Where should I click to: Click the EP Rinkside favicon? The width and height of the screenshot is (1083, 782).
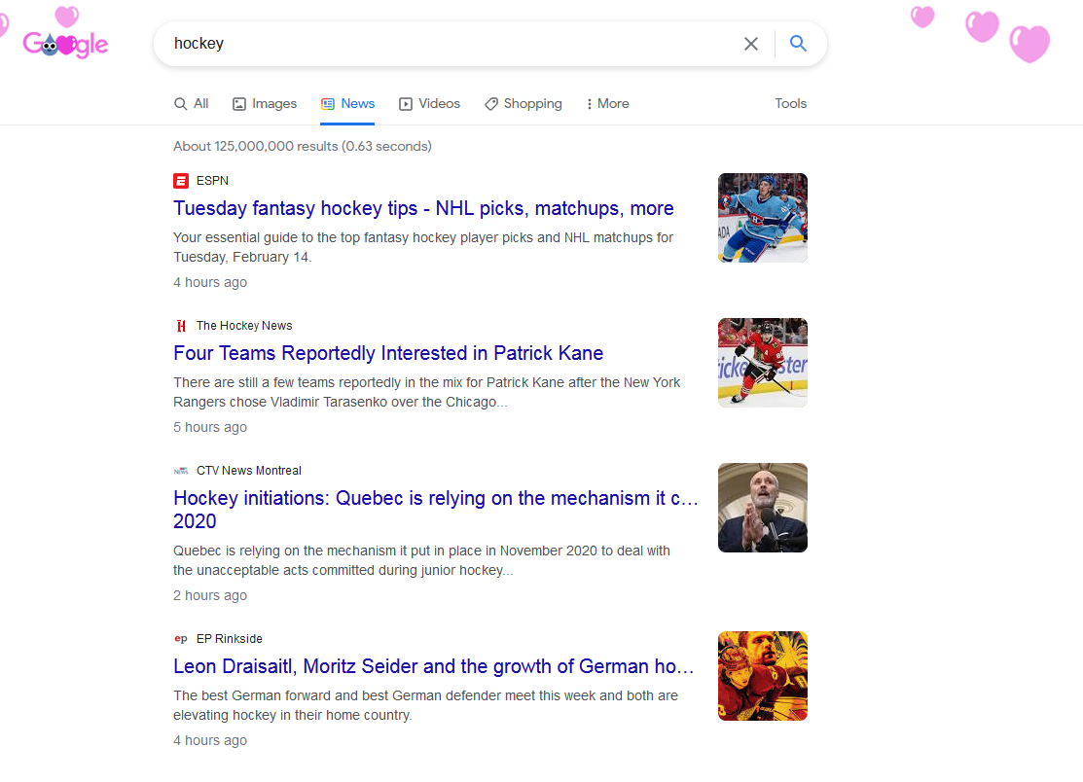click(181, 639)
